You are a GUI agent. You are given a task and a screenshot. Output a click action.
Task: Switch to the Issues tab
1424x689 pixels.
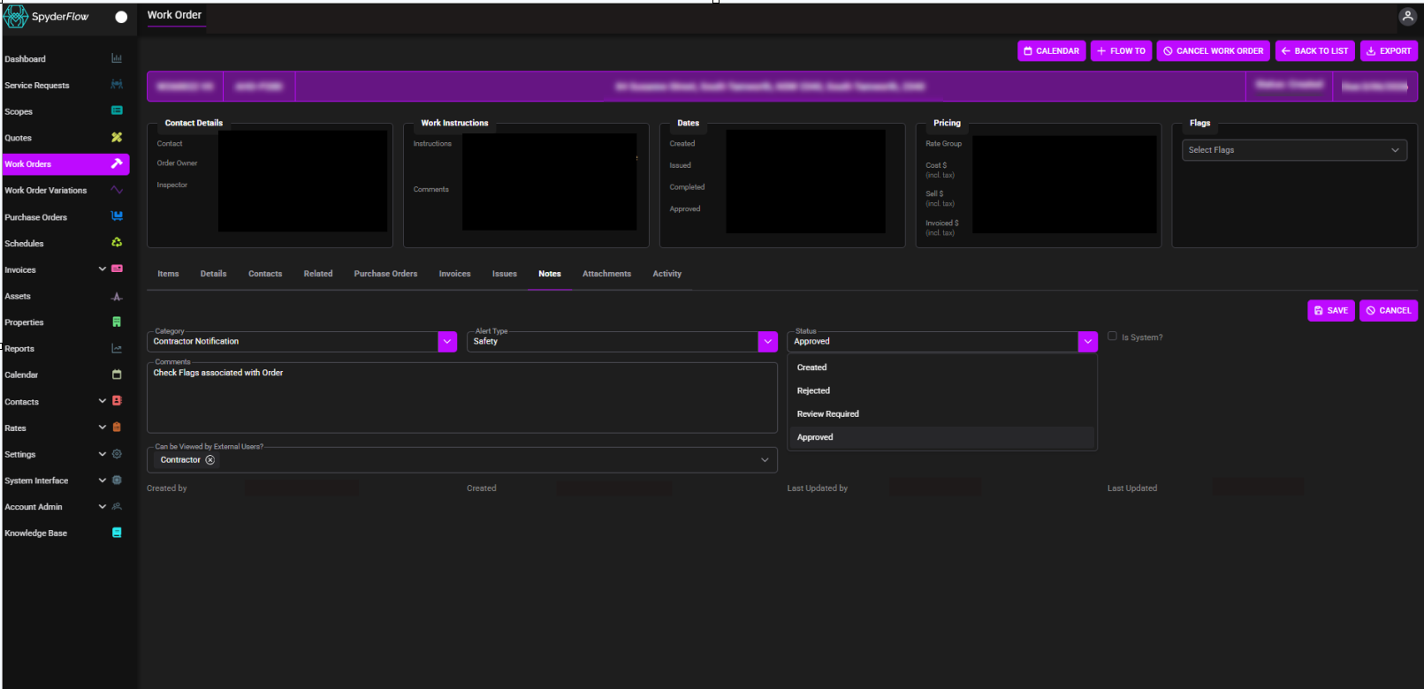[505, 274]
